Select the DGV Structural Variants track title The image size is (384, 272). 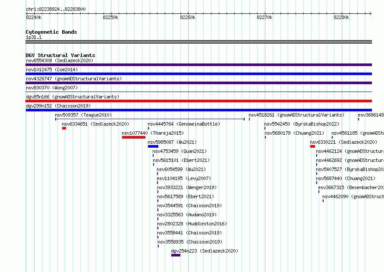pyautogui.click(x=60, y=55)
